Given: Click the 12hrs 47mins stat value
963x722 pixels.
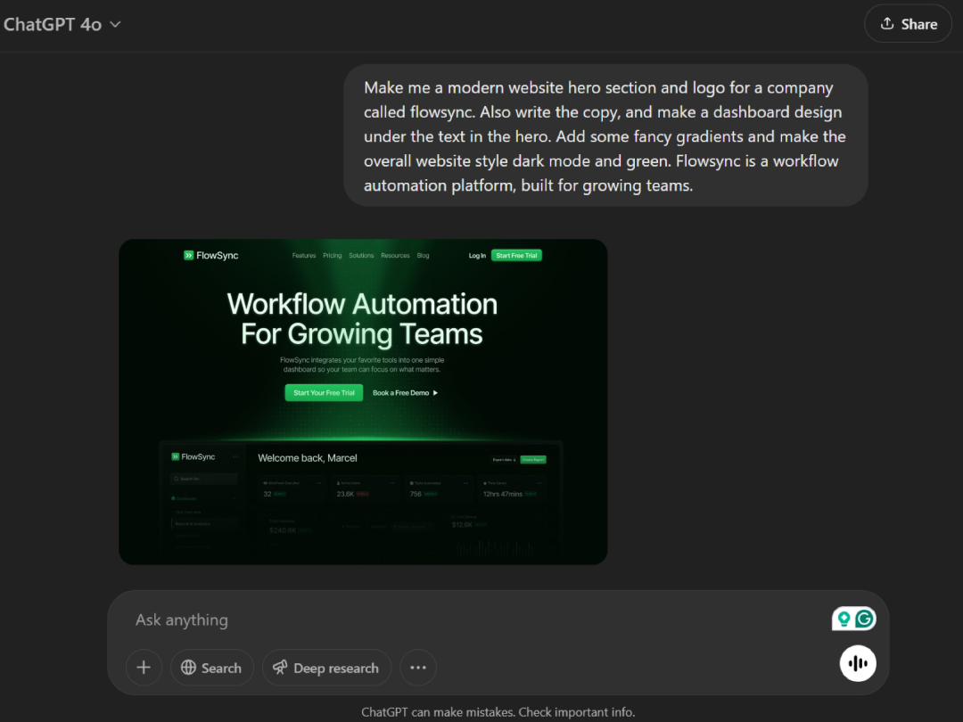Looking at the screenshot, I should pos(502,494).
